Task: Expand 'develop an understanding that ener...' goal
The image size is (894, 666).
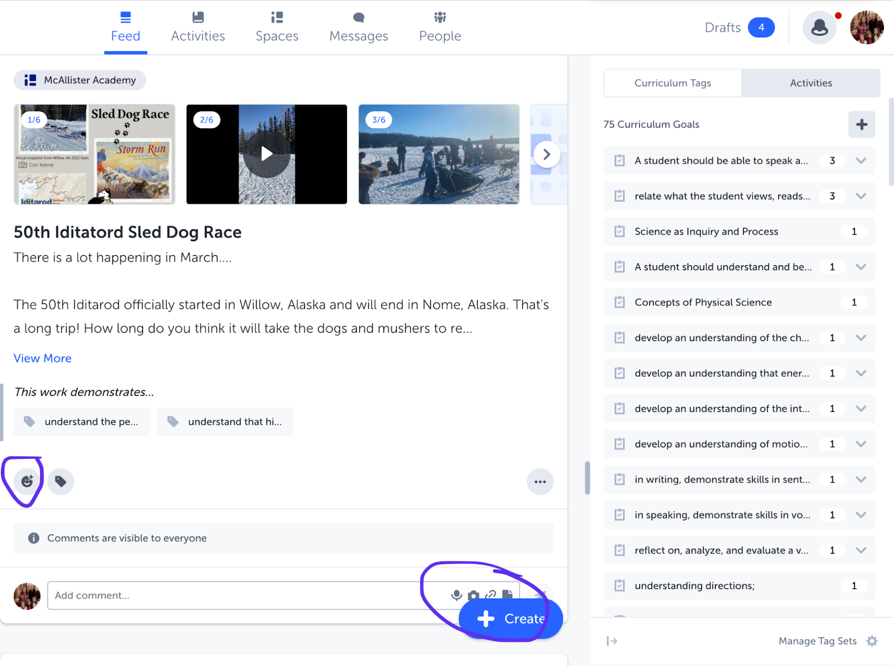Action: [x=861, y=373]
